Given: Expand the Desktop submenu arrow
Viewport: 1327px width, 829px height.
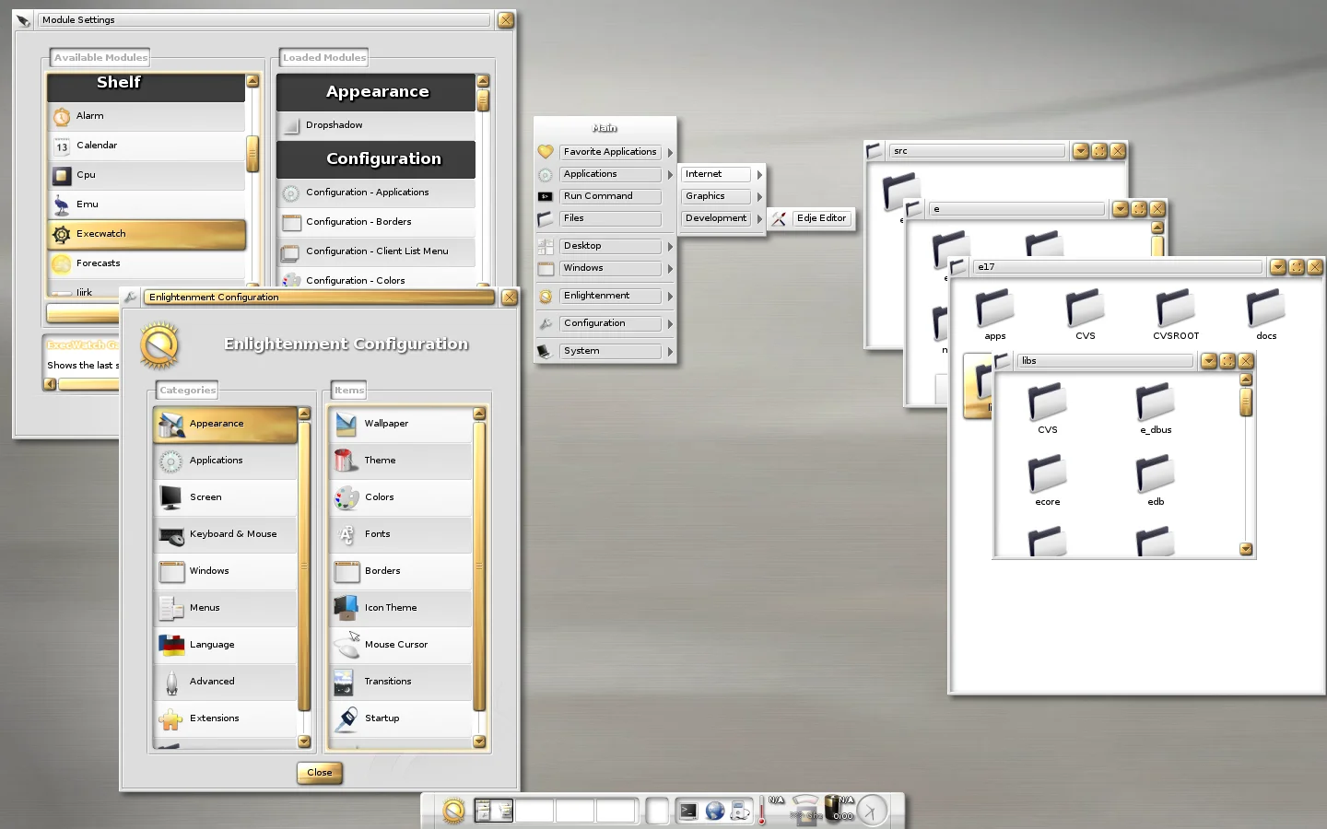Looking at the screenshot, I should coord(670,247).
